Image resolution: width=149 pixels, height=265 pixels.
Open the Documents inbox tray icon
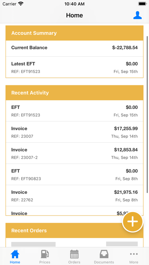[104, 254]
